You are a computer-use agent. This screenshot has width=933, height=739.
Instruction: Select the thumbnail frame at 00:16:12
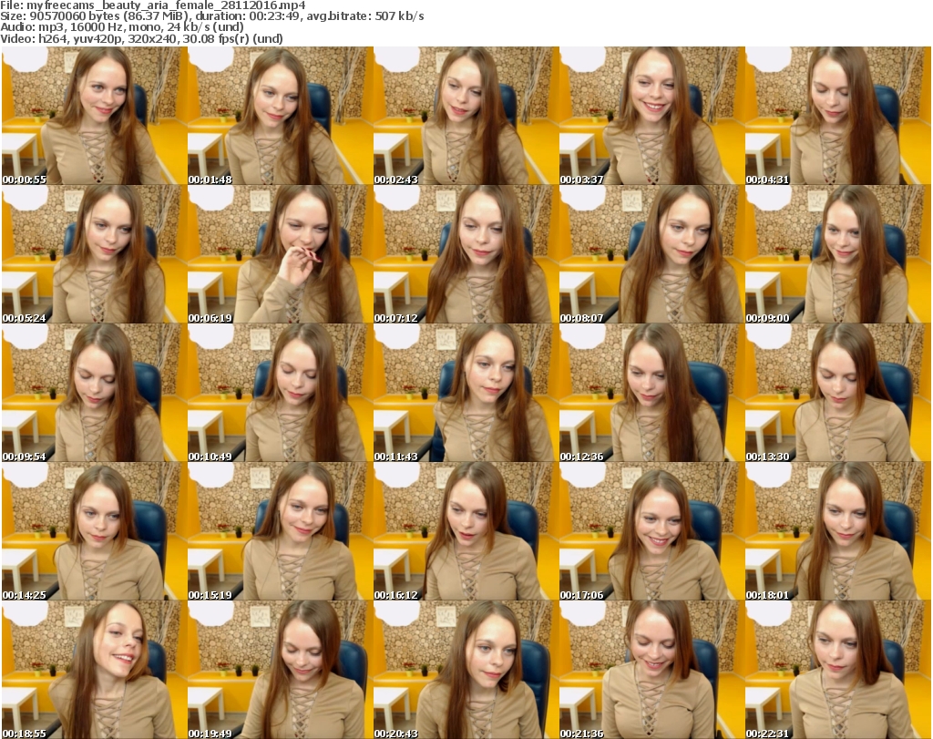click(x=466, y=531)
